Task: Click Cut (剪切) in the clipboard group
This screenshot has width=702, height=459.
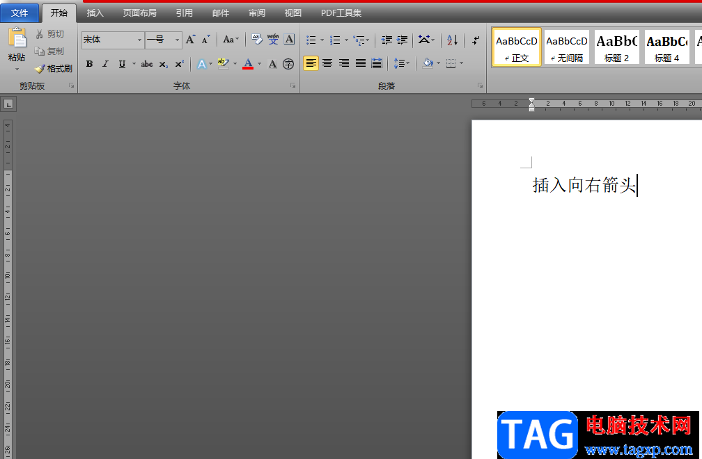Action: 49,34
